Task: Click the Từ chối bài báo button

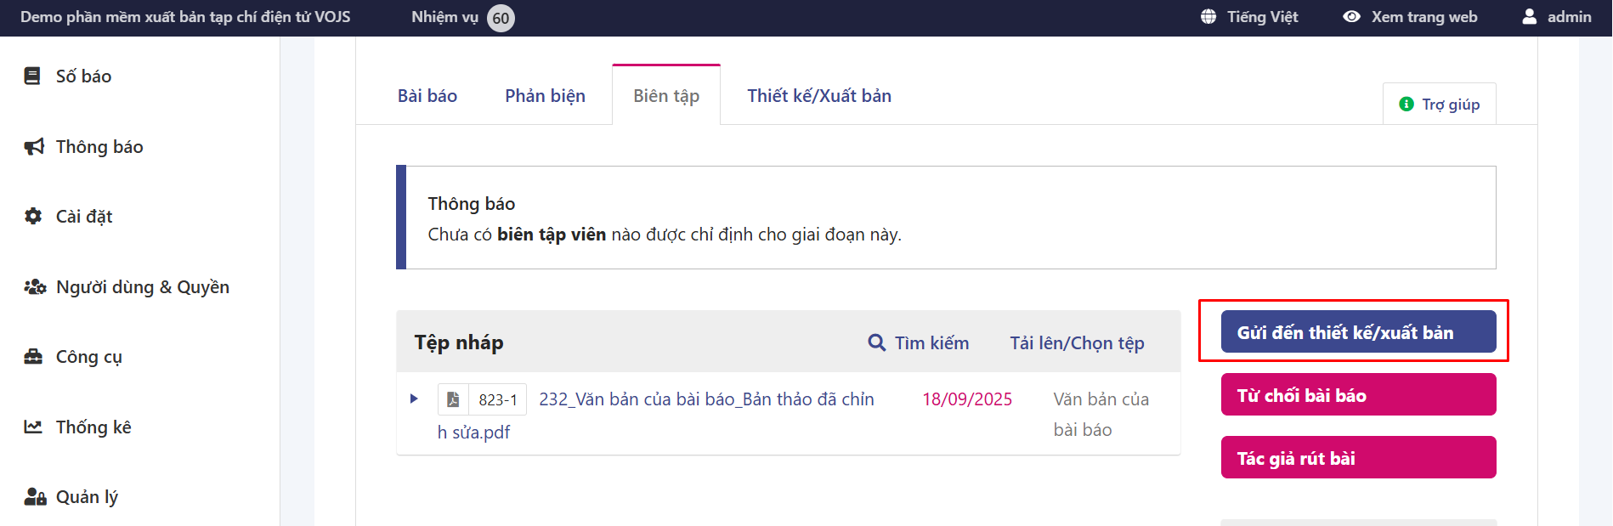Action: [1358, 395]
